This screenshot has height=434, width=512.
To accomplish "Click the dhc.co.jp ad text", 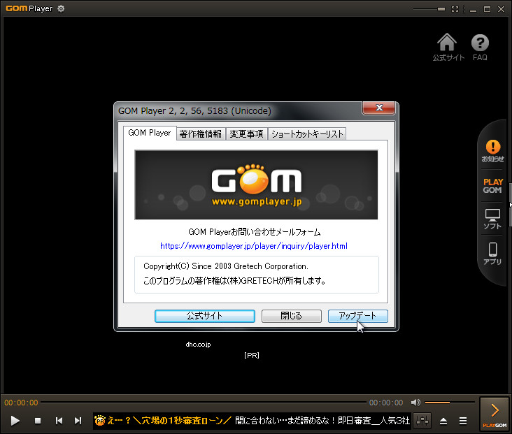I will 198,345.
